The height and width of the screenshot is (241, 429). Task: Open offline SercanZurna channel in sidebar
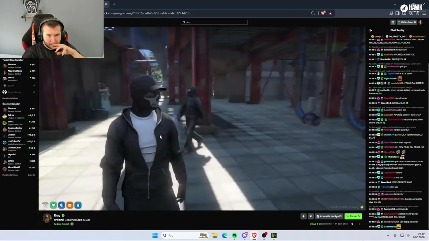coord(19,92)
